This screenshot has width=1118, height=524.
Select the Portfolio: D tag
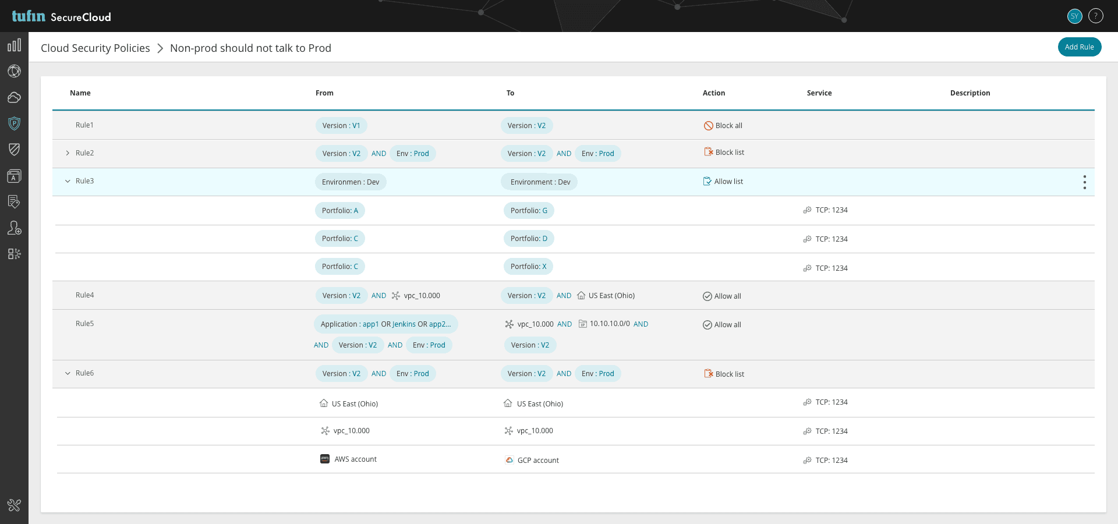tap(529, 239)
